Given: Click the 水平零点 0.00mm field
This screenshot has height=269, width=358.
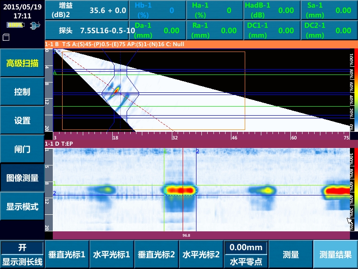Looking at the screenshot, I should 246,254.
